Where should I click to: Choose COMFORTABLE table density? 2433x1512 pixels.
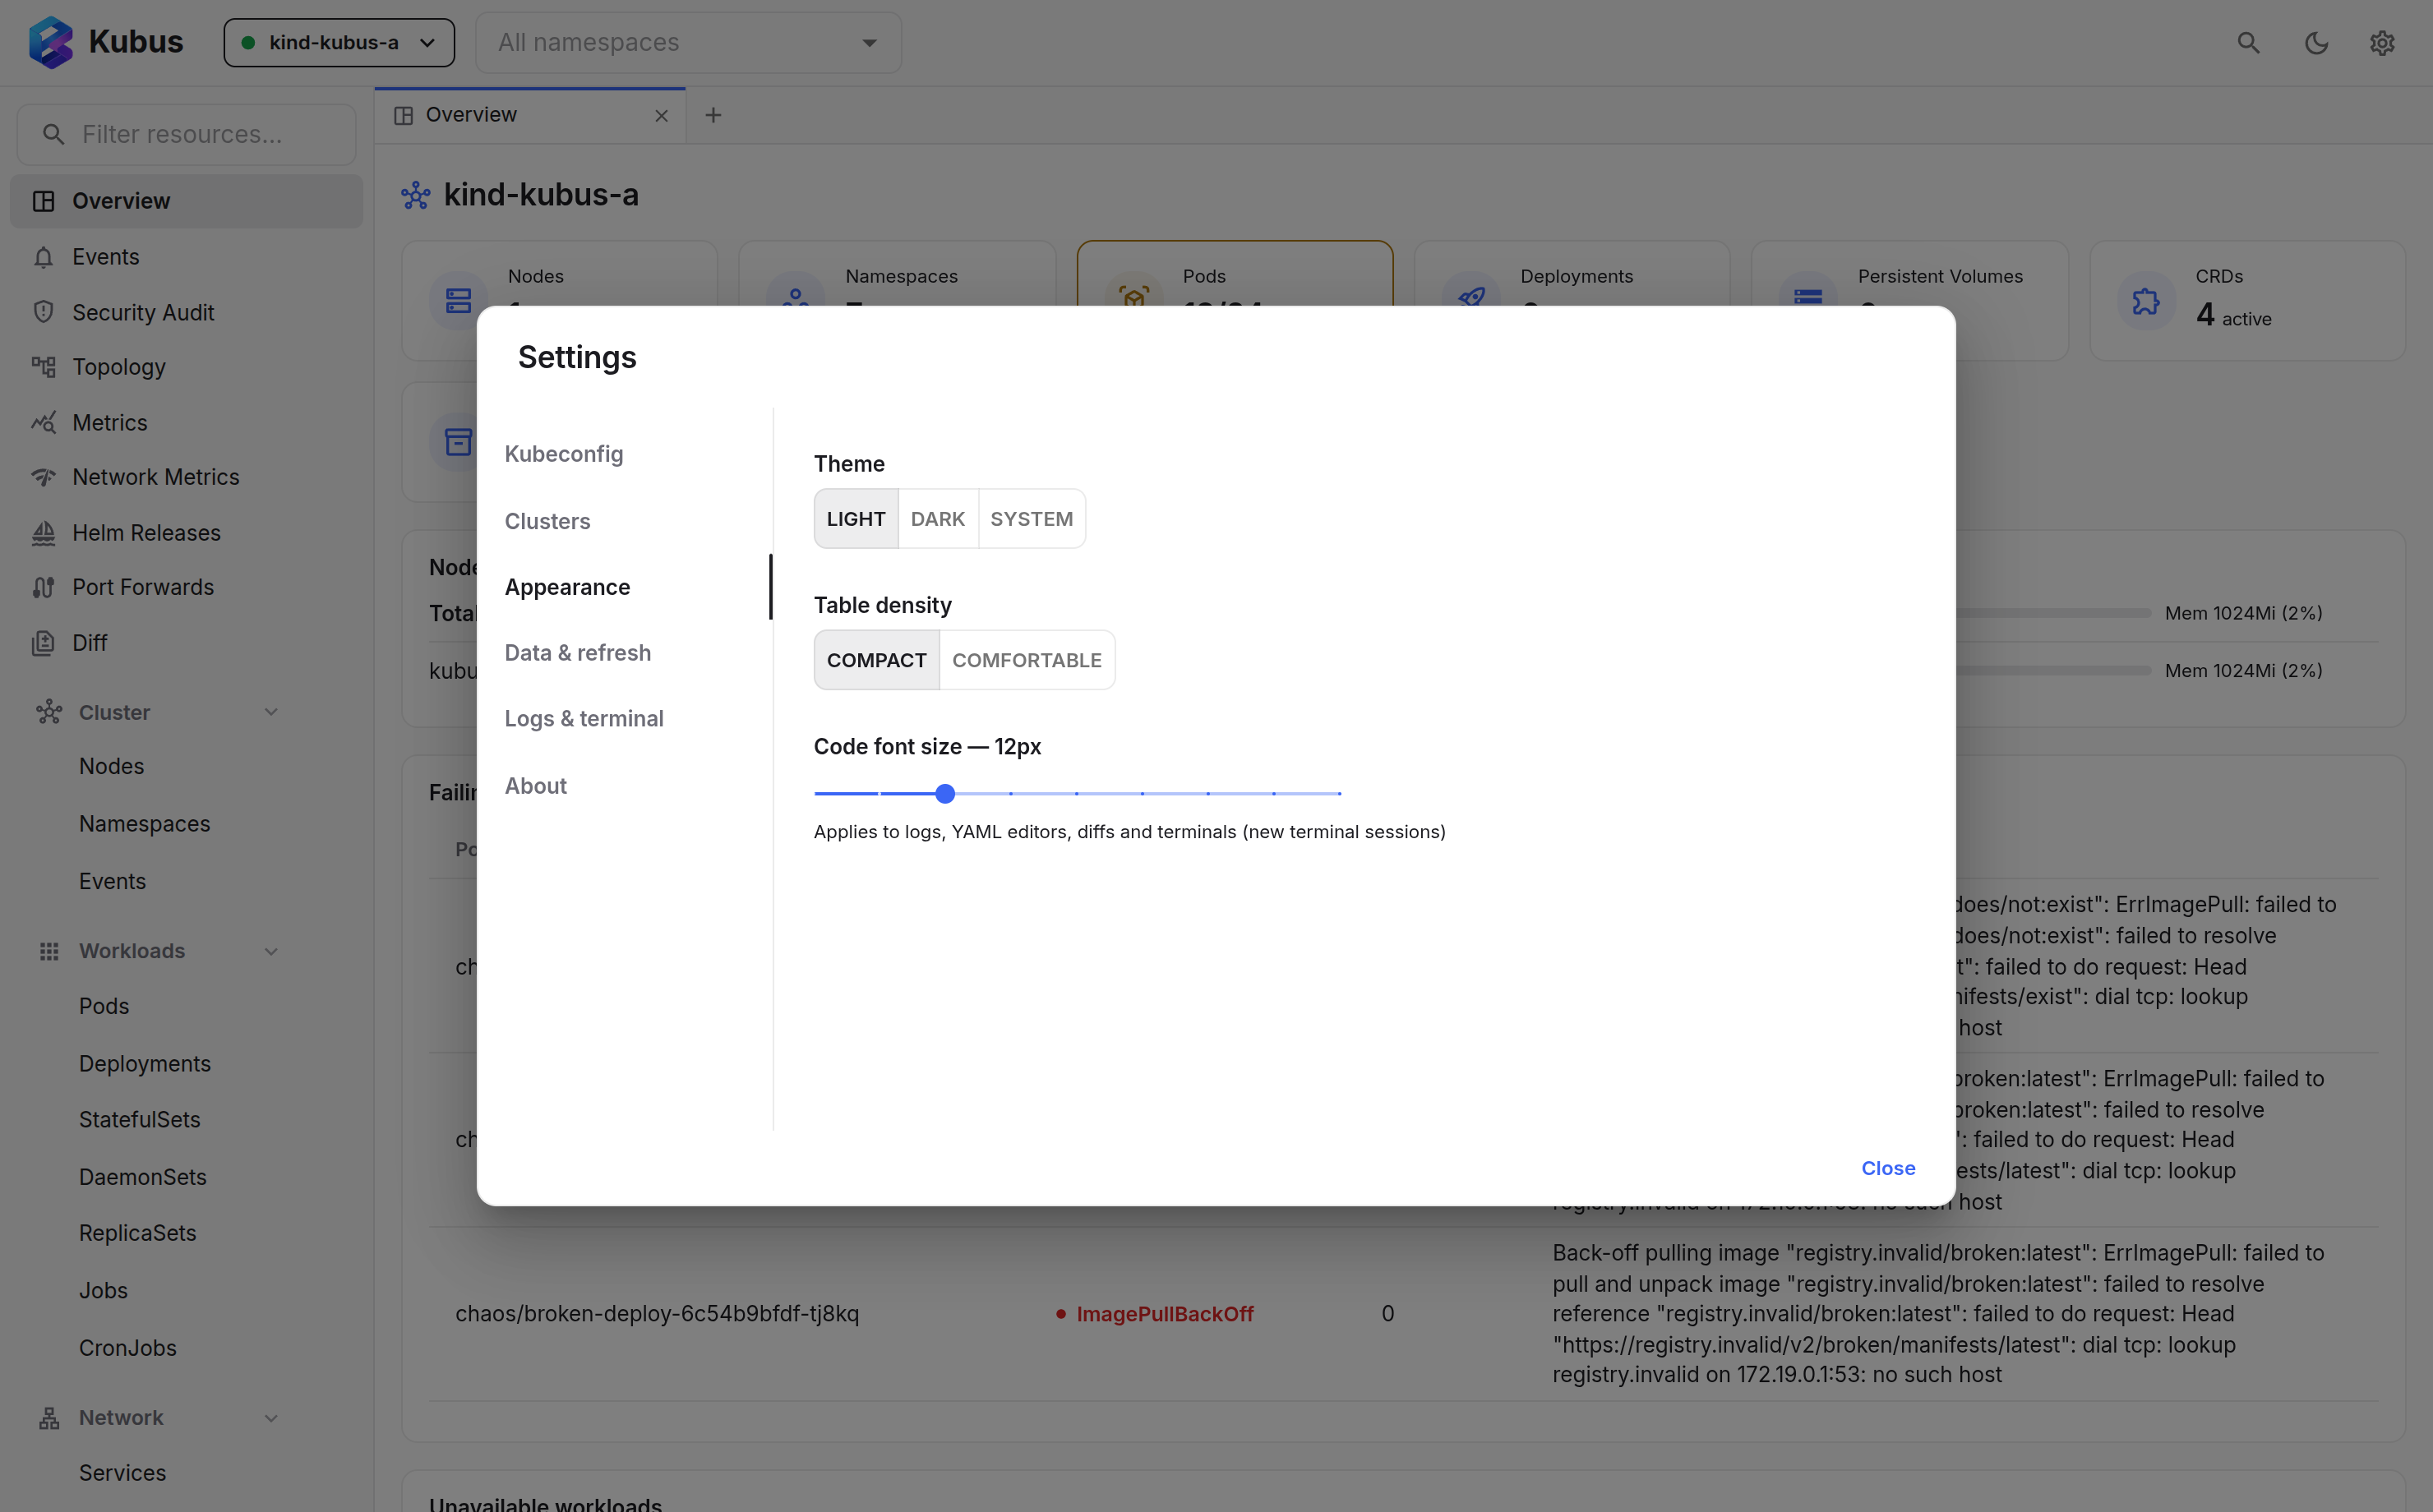pyautogui.click(x=1027, y=660)
